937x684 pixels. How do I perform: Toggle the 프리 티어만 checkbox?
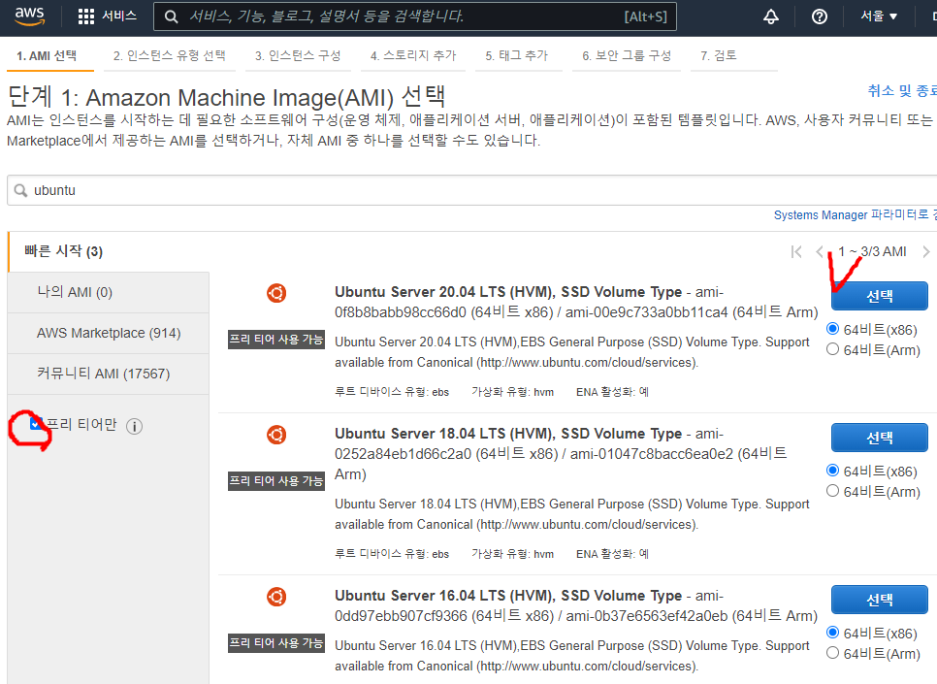(36, 423)
